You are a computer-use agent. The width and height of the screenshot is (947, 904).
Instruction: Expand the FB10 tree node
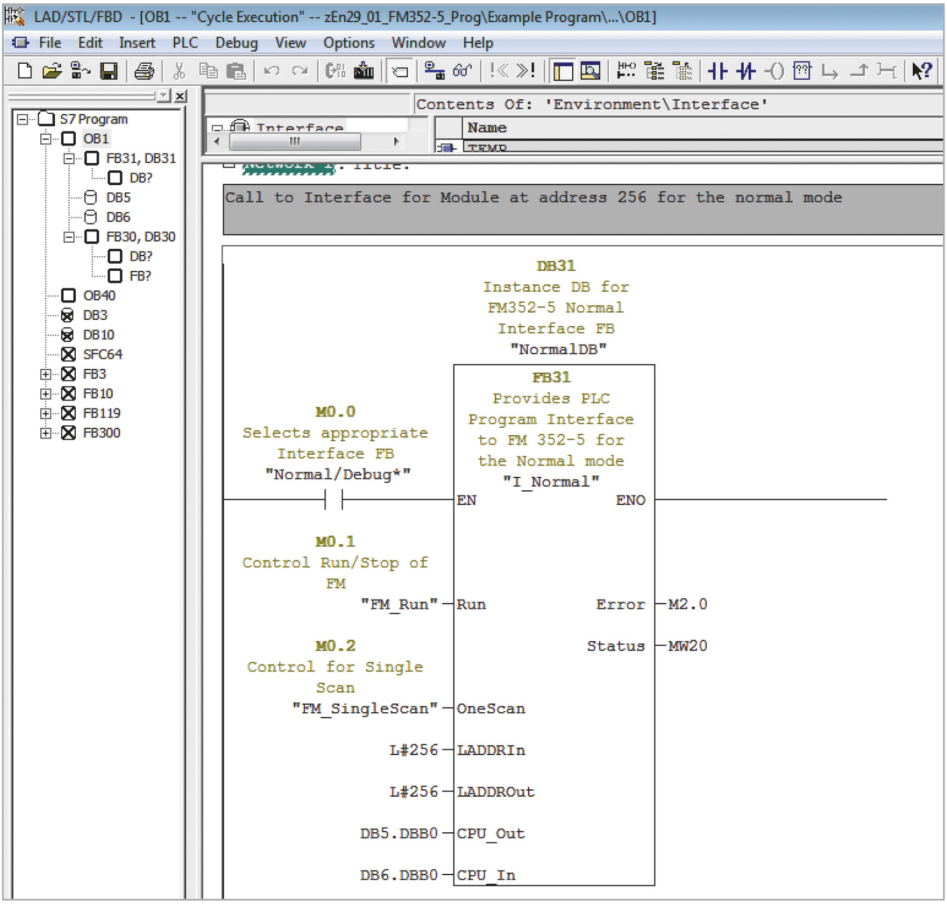46,394
